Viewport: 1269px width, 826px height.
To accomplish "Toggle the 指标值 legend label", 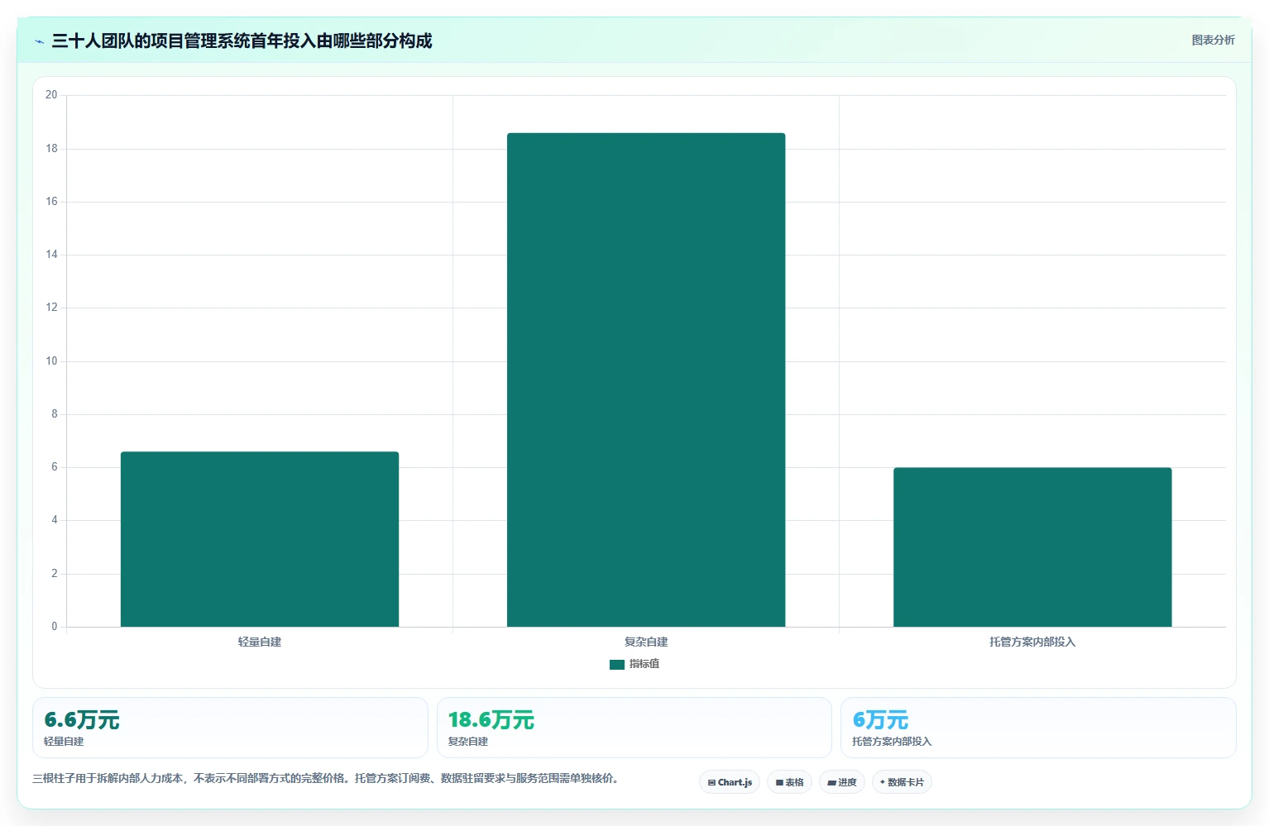I will 644,664.
